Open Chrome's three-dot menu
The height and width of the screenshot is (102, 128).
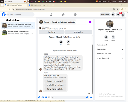tap(126, 9)
